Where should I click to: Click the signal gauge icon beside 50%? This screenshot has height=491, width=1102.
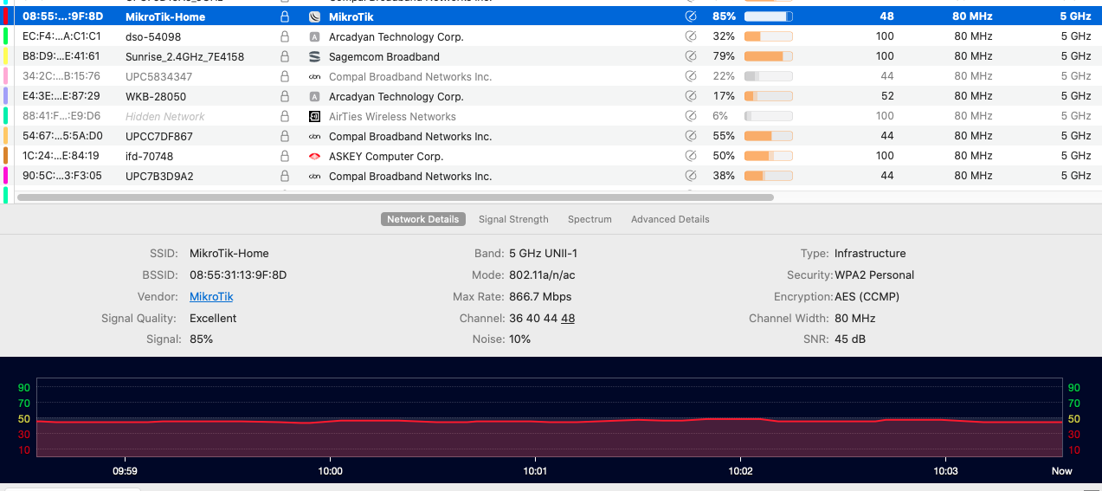(x=691, y=156)
